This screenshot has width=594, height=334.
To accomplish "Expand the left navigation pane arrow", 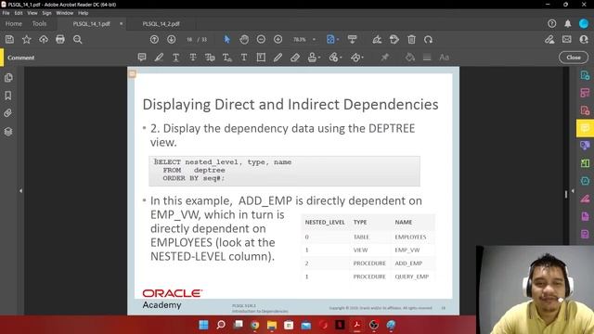I will coord(20,191).
